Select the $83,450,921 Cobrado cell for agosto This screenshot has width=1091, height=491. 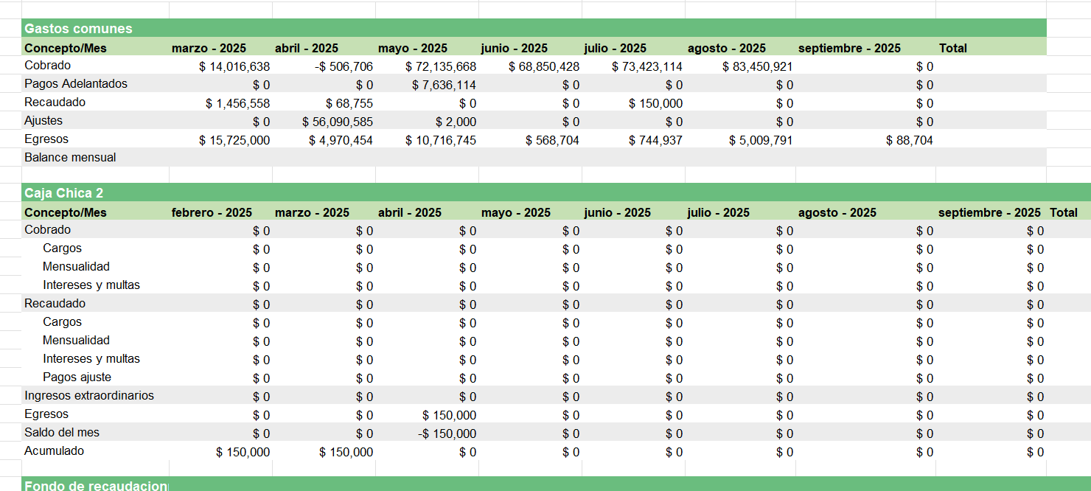pyautogui.click(x=758, y=66)
